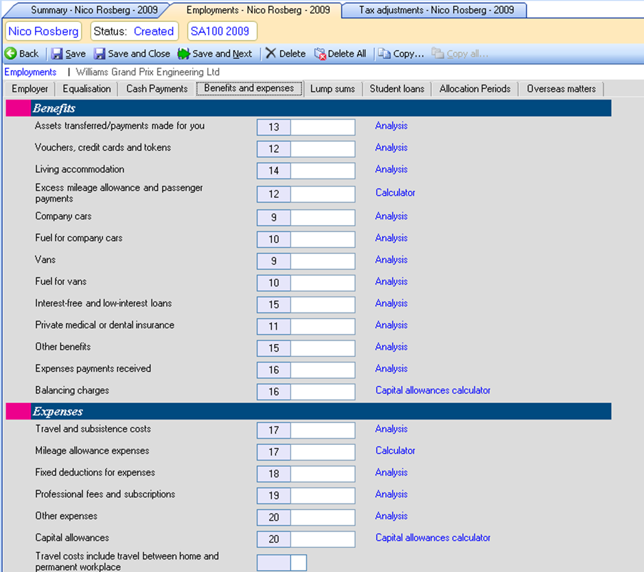644x572 pixels.
Task: Open the Allocation Periods sub-tab
Action: (x=475, y=89)
